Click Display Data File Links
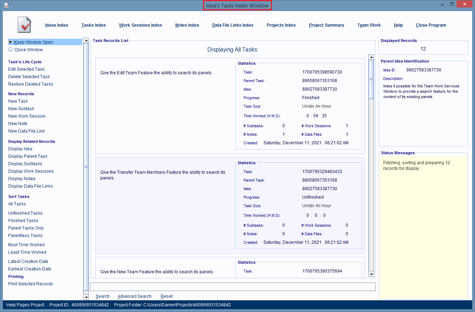 point(31,186)
